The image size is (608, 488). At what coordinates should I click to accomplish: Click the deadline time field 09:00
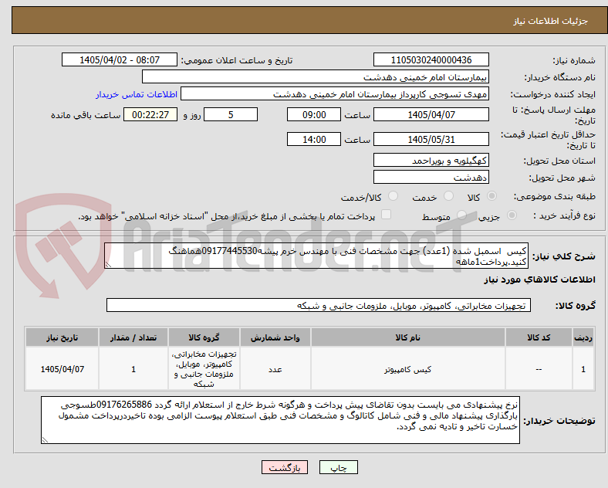(x=314, y=115)
